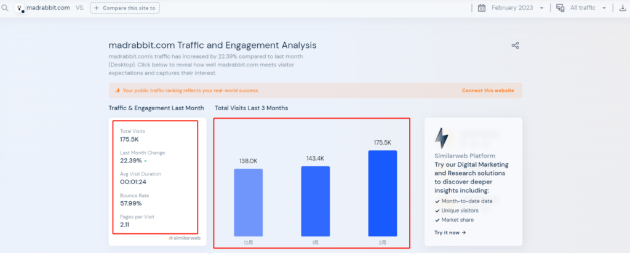Image resolution: width=630 pixels, height=253 pixels.
Task: Click the Compare this site to button
Action: [125, 8]
